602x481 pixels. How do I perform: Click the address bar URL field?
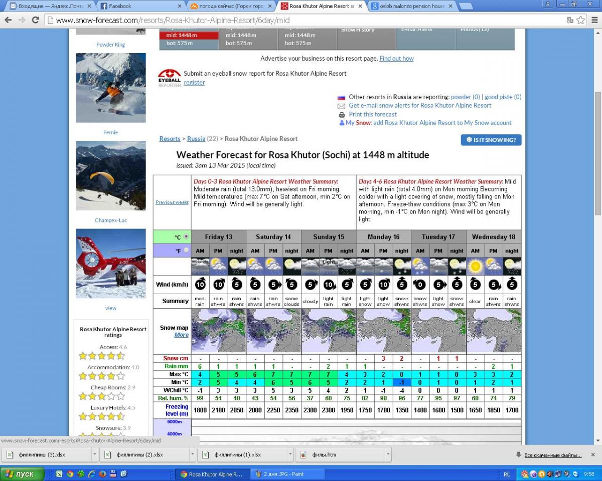pos(301,20)
